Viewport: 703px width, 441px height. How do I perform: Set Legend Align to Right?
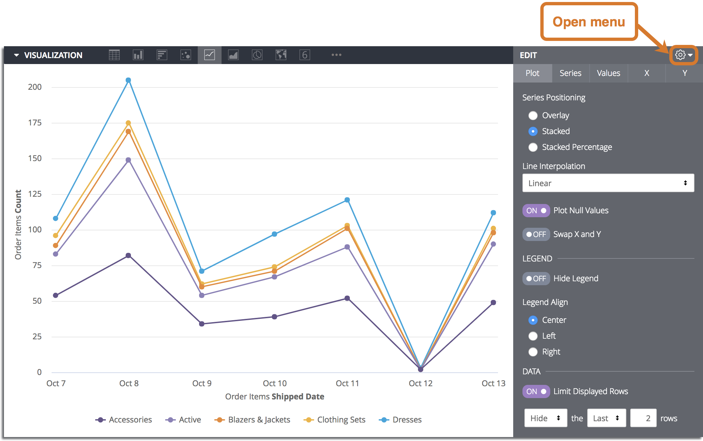pos(533,352)
